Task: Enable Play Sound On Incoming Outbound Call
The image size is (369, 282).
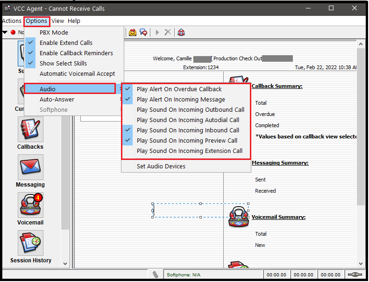Action: 186,110
